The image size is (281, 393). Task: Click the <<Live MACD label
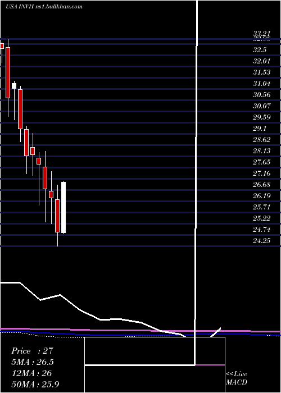[x=237, y=378]
